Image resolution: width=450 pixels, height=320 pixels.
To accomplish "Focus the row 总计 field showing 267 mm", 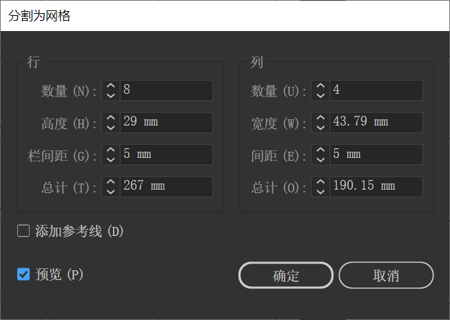I will (x=166, y=186).
